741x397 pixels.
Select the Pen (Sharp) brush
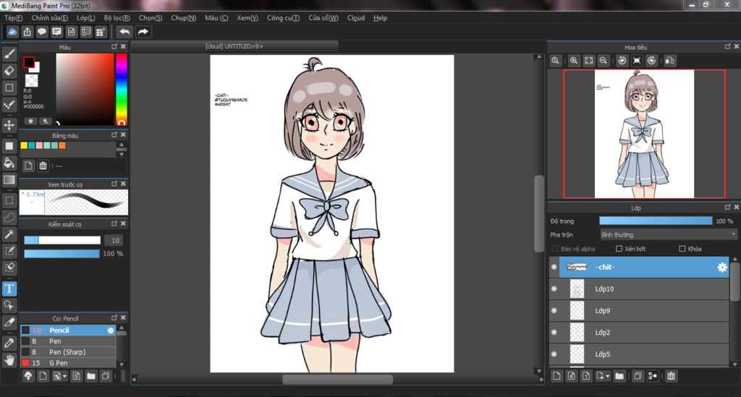click(x=68, y=352)
